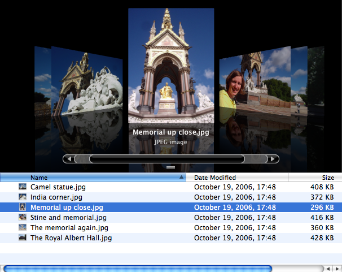Select the India corner statue cover
Viewport: 342px width, 272px height.
pos(87,81)
